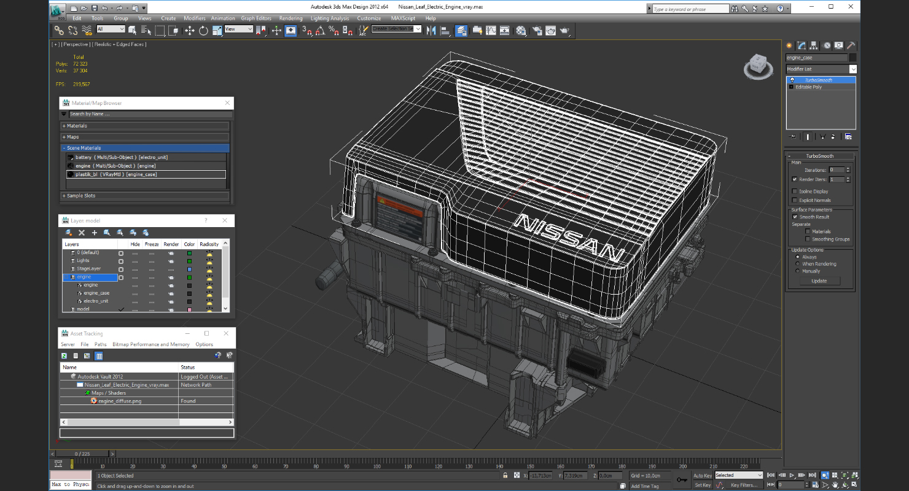Open the Hierarchy command panel tab
Image resolution: width=909 pixels, height=491 pixels.
click(814, 45)
